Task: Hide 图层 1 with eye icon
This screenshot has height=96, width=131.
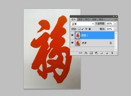Action: [72, 35]
